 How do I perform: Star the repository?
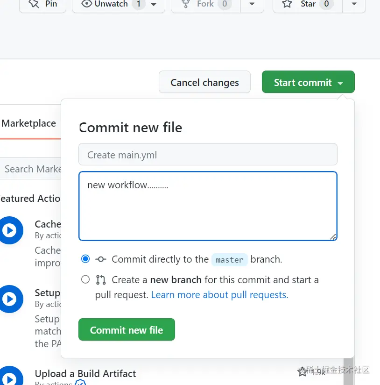coord(308,4)
